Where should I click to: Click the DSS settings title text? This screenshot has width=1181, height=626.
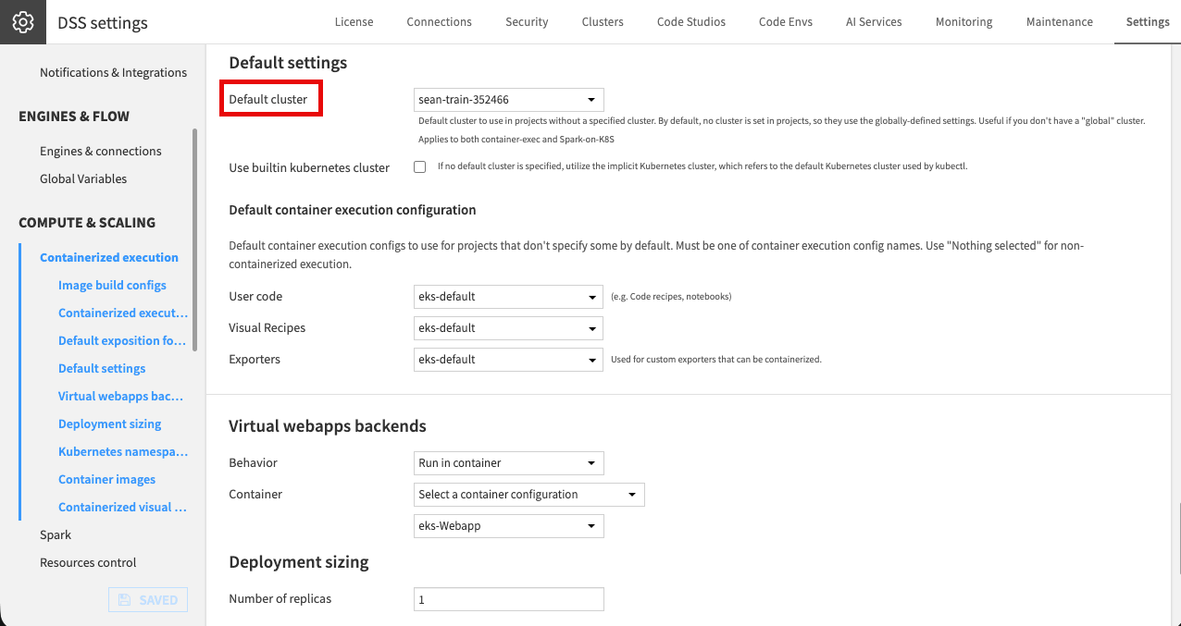coord(103,22)
